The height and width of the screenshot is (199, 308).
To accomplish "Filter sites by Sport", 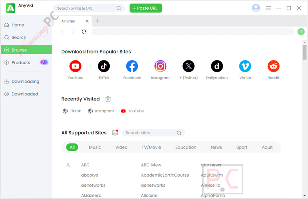I will [x=242, y=147].
